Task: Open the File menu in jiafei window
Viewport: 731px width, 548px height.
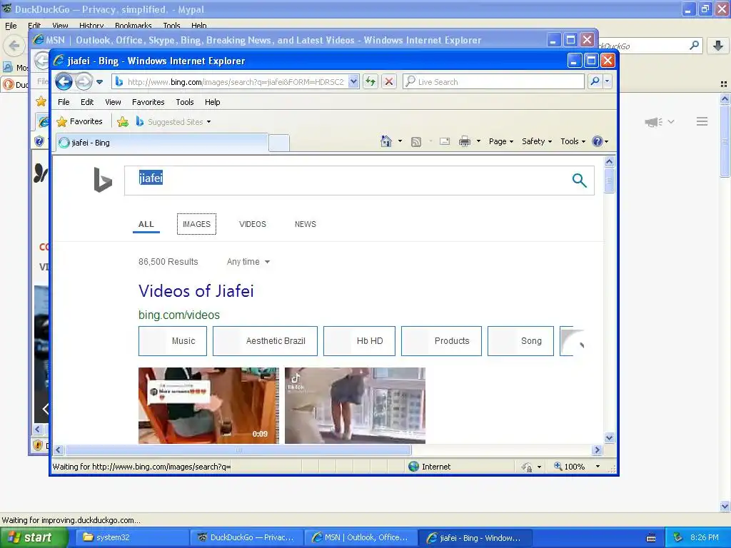Action: pyautogui.click(x=64, y=102)
